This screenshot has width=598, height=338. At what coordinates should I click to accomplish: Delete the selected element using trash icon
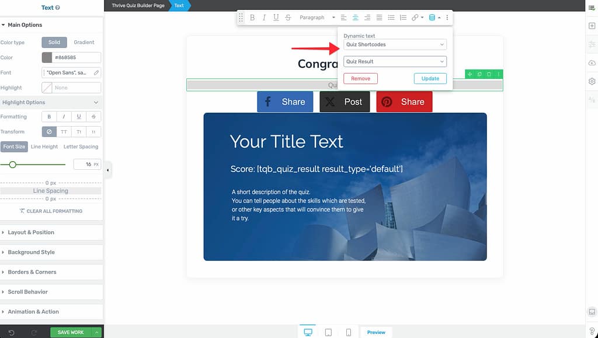pos(489,74)
